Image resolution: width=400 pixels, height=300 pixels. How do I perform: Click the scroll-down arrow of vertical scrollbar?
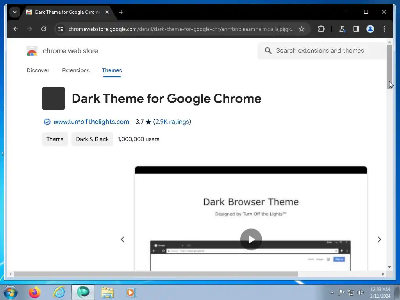coord(389,267)
